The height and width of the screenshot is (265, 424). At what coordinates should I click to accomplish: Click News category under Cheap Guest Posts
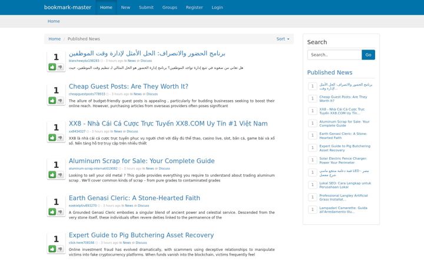[138, 94]
